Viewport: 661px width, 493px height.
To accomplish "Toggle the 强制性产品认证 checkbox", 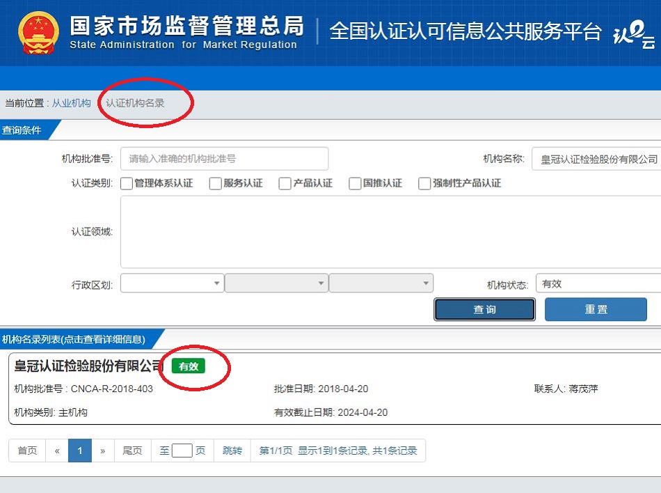I will pos(424,184).
